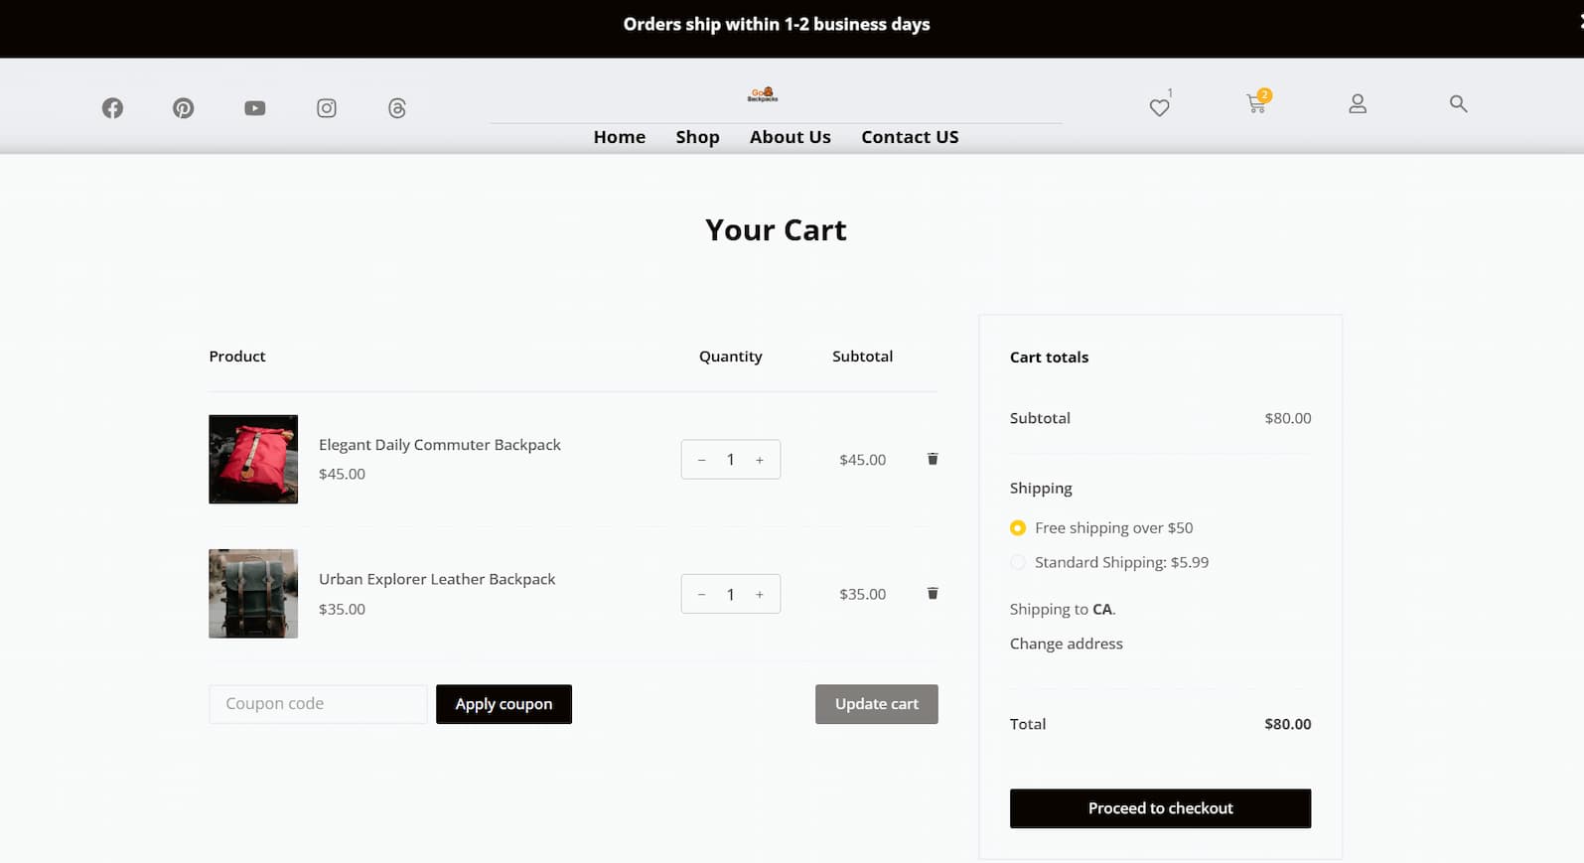The width and height of the screenshot is (1584, 863).
Task: Expand the Change address link
Action: (x=1066, y=644)
